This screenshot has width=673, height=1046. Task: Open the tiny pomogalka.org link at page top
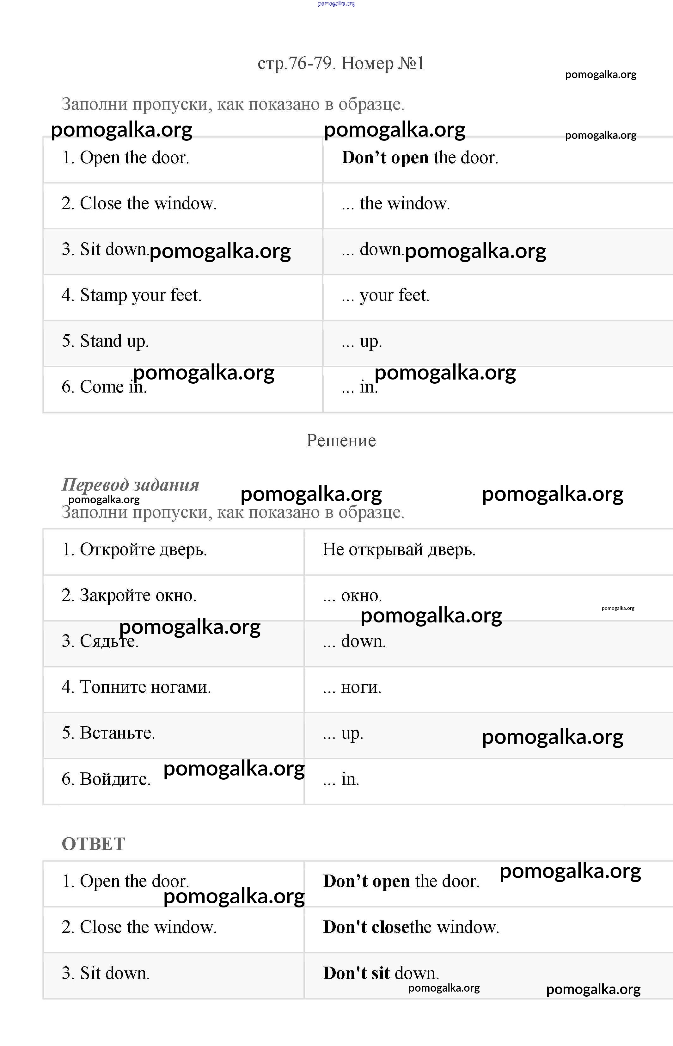point(336,3)
